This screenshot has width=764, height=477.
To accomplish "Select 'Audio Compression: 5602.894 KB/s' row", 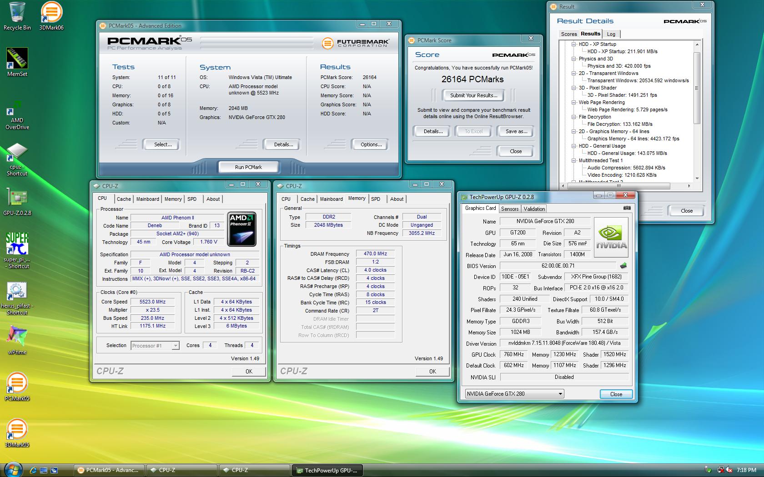I will [626, 168].
